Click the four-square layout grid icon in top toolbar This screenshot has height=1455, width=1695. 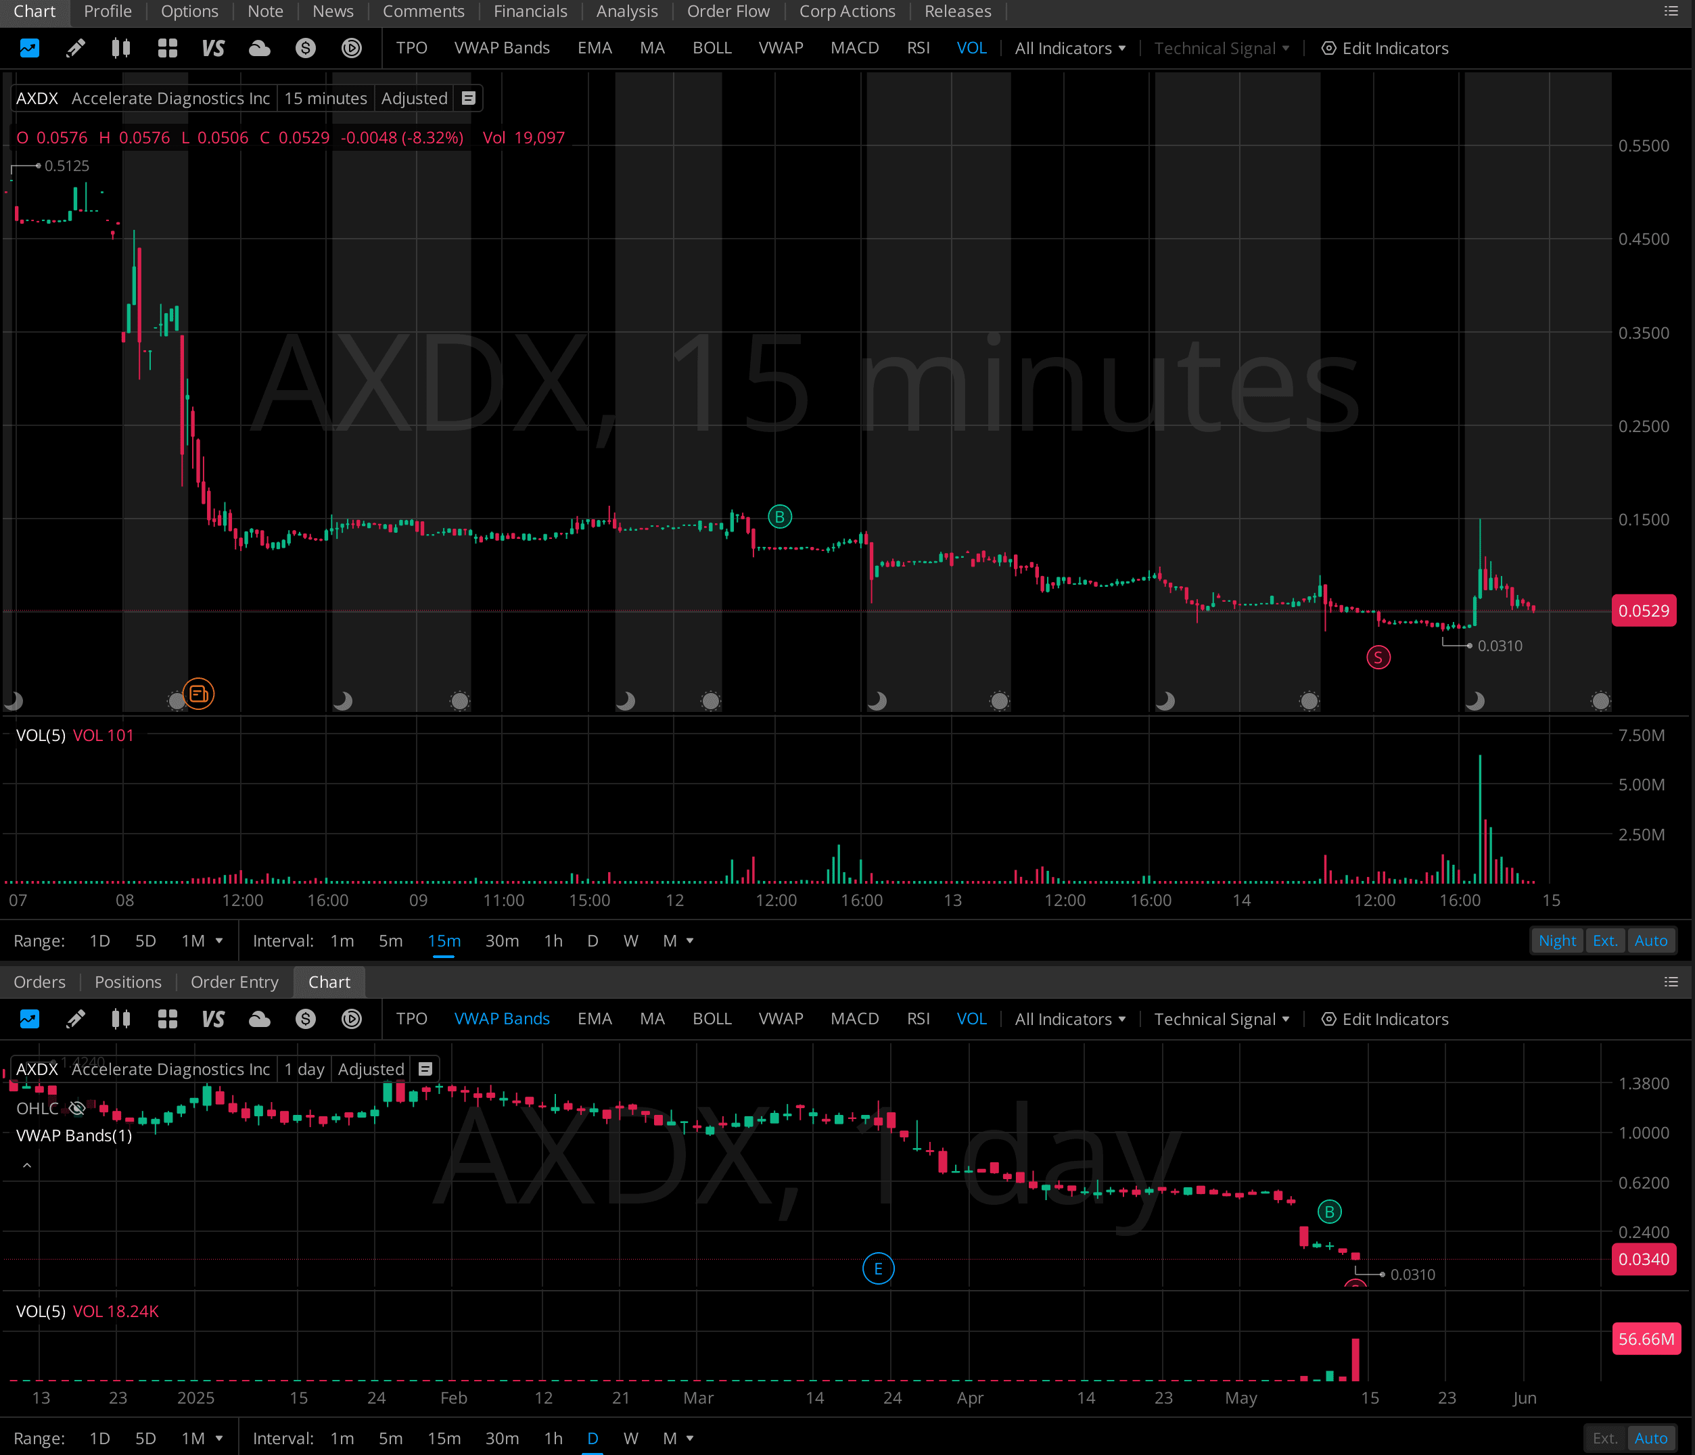coord(168,48)
